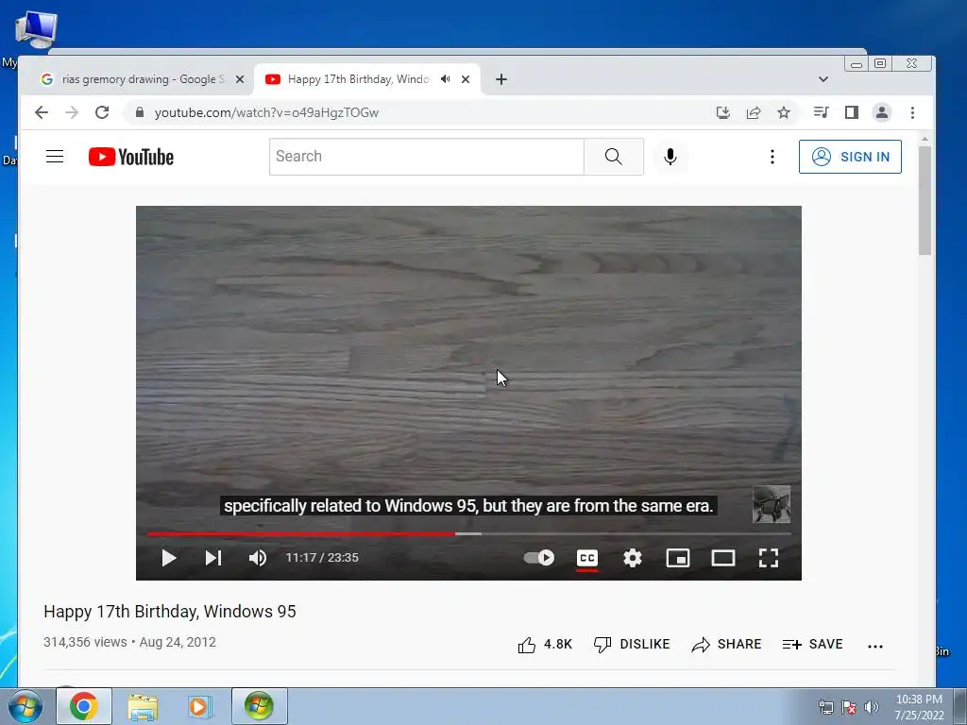Image resolution: width=967 pixels, height=725 pixels.
Task: Launch Windows Media Player from taskbar
Action: (x=200, y=706)
